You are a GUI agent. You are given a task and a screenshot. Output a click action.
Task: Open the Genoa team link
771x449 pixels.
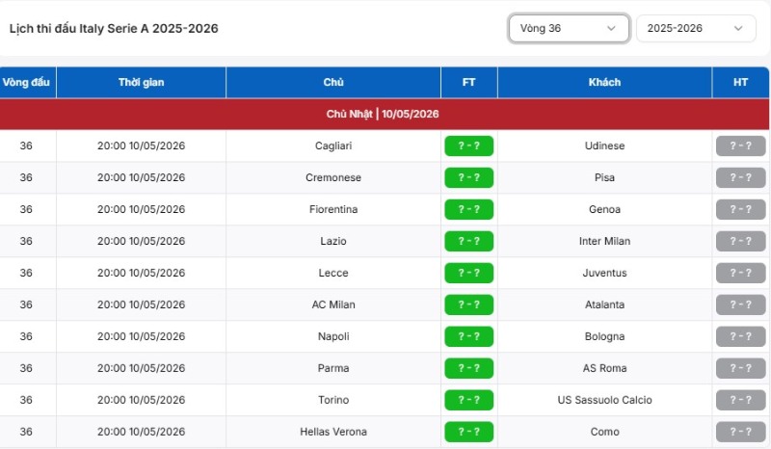pyautogui.click(x=605, y=209)
